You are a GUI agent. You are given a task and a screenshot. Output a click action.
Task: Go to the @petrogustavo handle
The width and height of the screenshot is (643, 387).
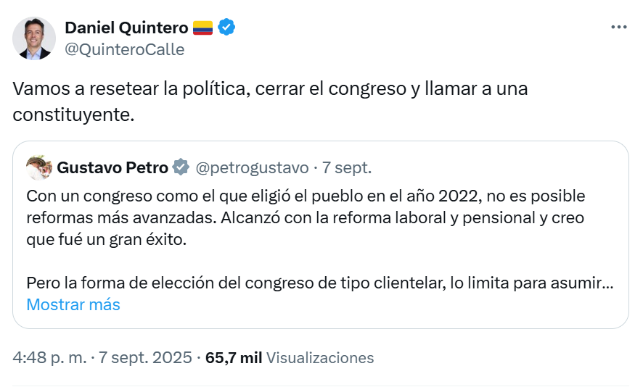[253, 167]
